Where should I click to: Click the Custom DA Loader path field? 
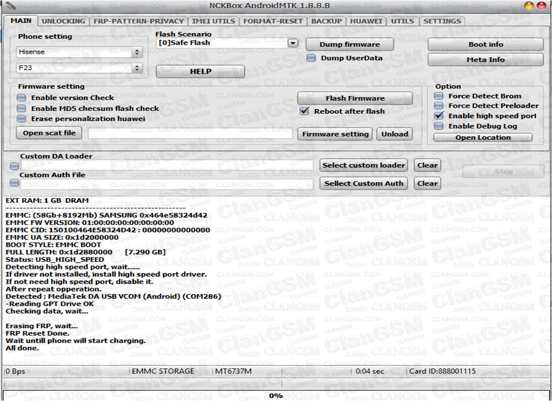pos(167,166)
